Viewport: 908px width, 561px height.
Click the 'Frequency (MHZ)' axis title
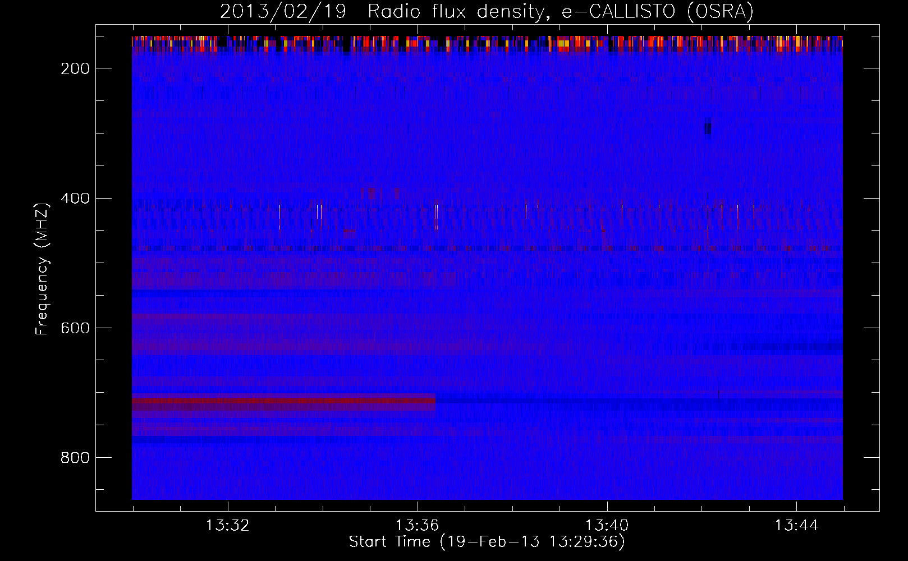[x=43, y=269]
